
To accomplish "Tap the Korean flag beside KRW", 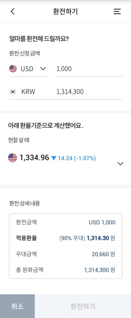I will click(13, 92).
